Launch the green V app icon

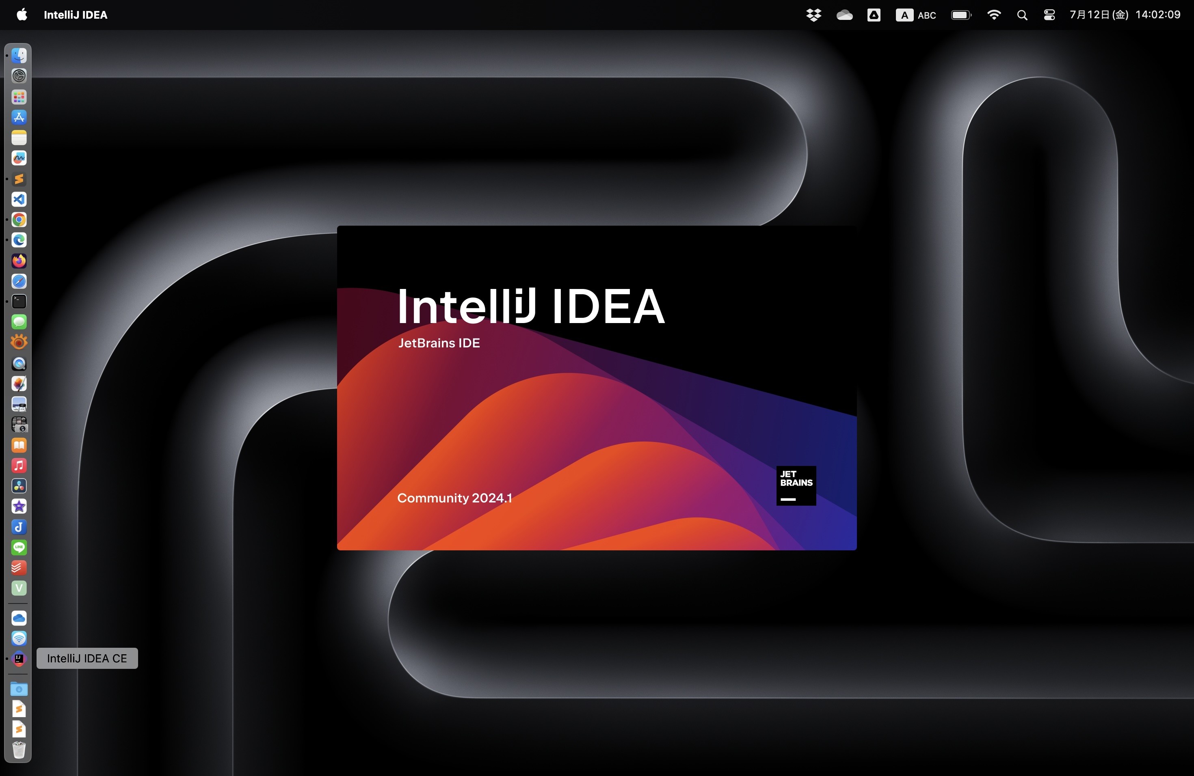19,588
